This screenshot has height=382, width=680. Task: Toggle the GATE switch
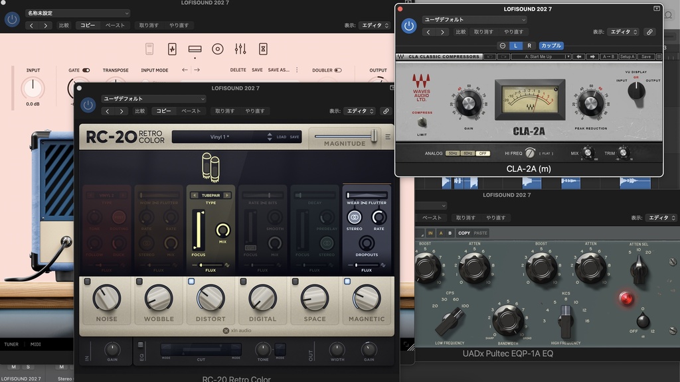tap(86, 70)
